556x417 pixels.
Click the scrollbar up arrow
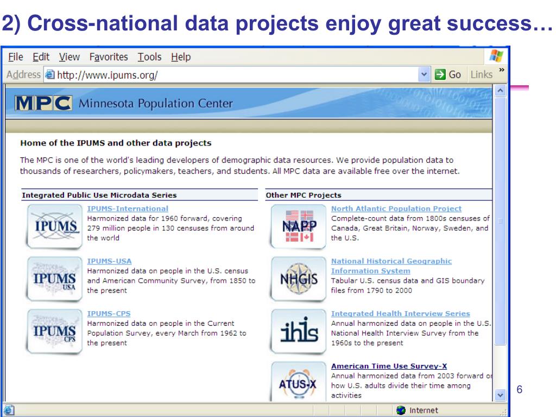pos(500,91)
